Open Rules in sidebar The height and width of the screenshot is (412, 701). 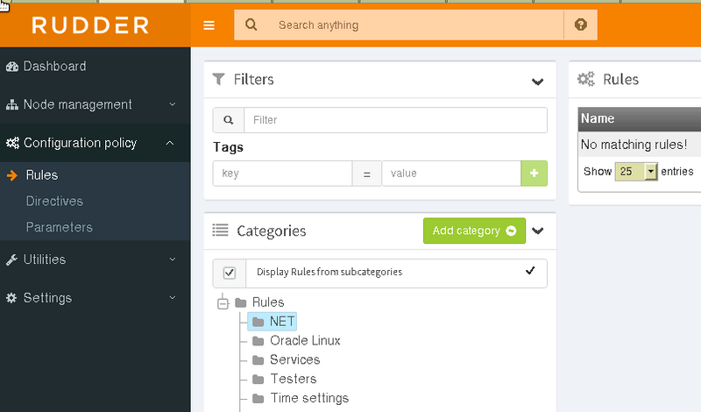tap(41, 175)
